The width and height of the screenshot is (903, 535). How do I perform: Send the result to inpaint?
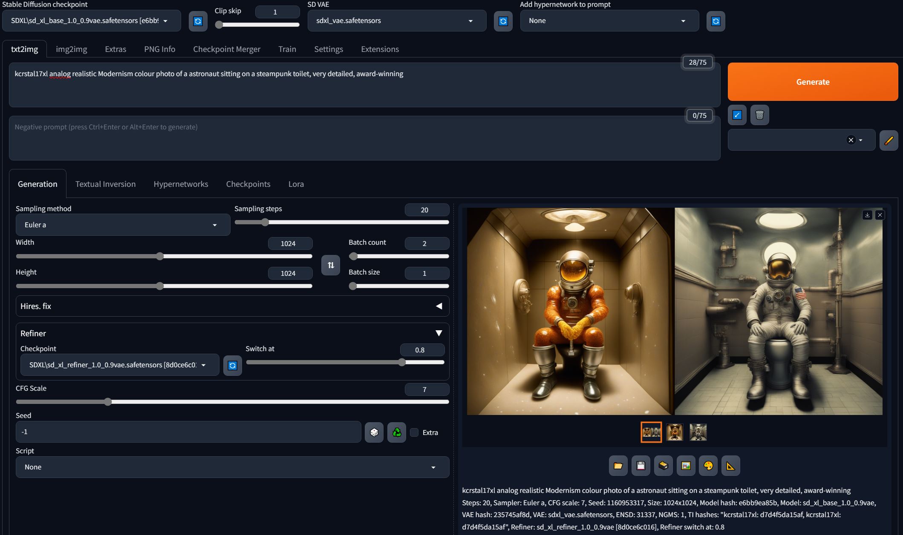708,465
